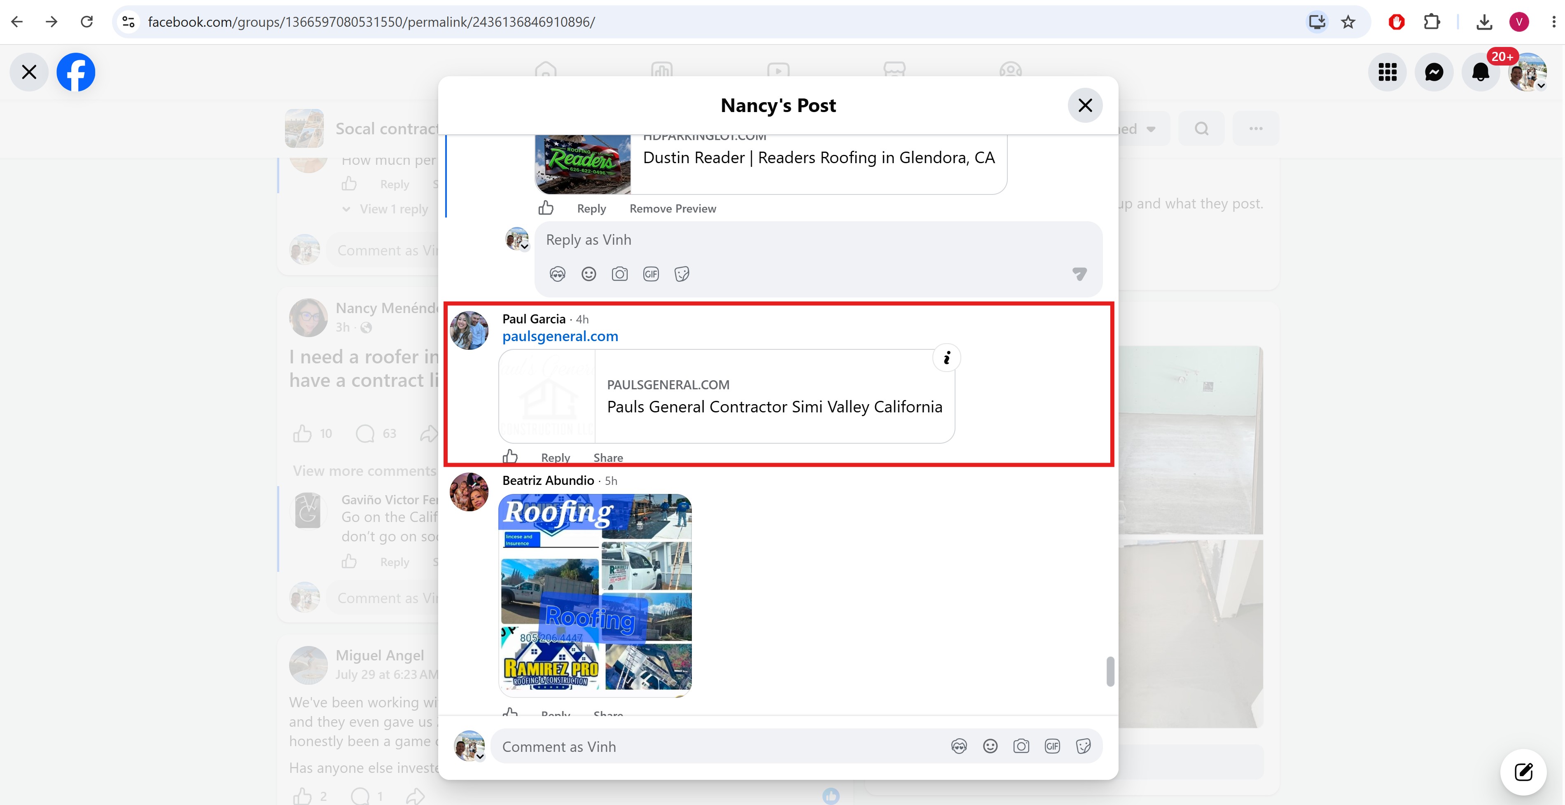Bookmark this page with the star icon
Image resolution: width=1565 pixels, height=805 pixels.
pyautogui.click(x=1348, y=22)
